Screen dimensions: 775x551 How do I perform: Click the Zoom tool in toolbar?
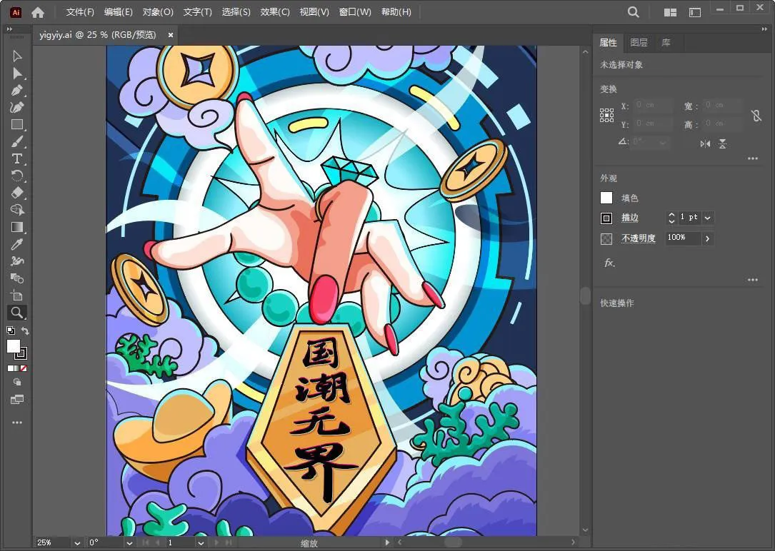[17, 313]
